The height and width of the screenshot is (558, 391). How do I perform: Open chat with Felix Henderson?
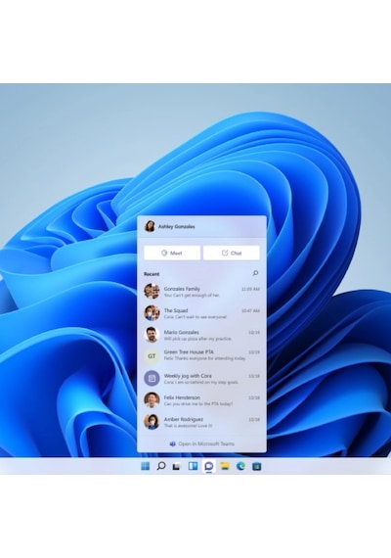(x=201, y=400)
